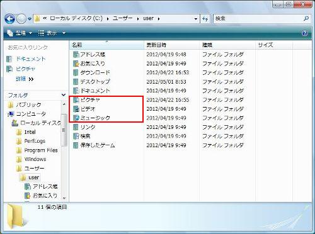
Task: Open the 表示 dropdown arrow
Action: [64, 33]
